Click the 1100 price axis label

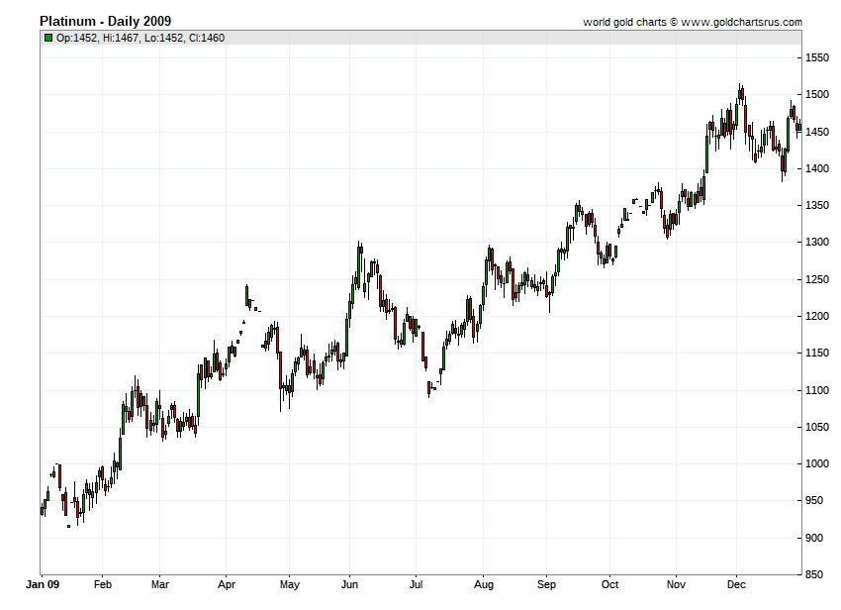click(817, 390)
